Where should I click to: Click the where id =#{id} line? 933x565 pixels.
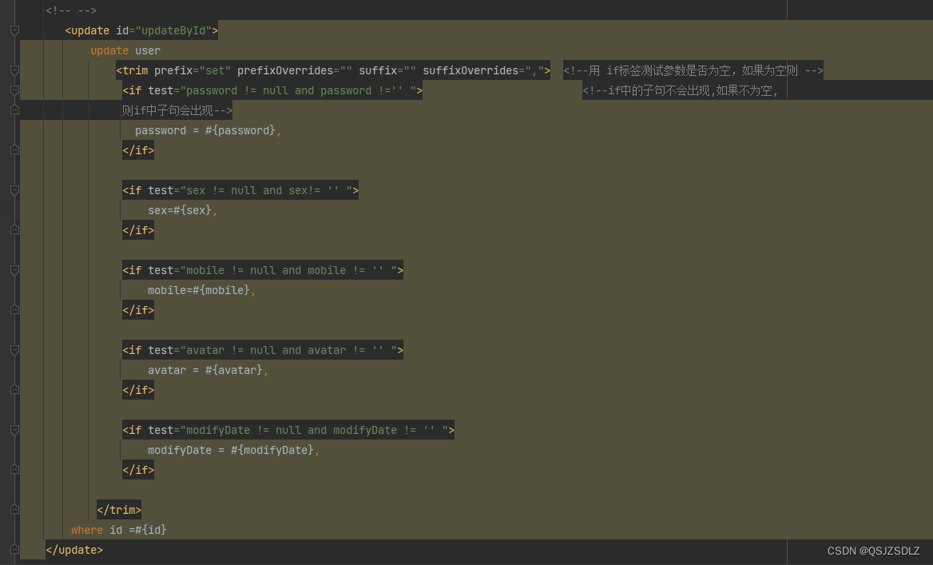[x=119, y=530]
